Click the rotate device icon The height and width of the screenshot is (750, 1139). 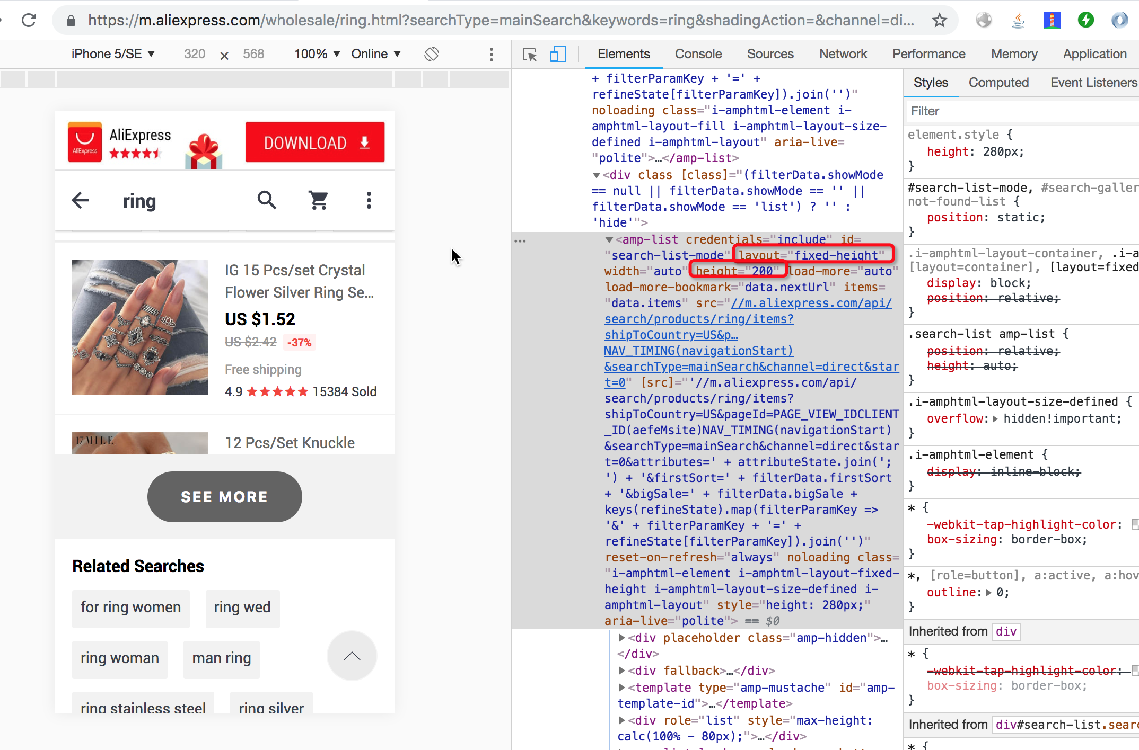432,54
